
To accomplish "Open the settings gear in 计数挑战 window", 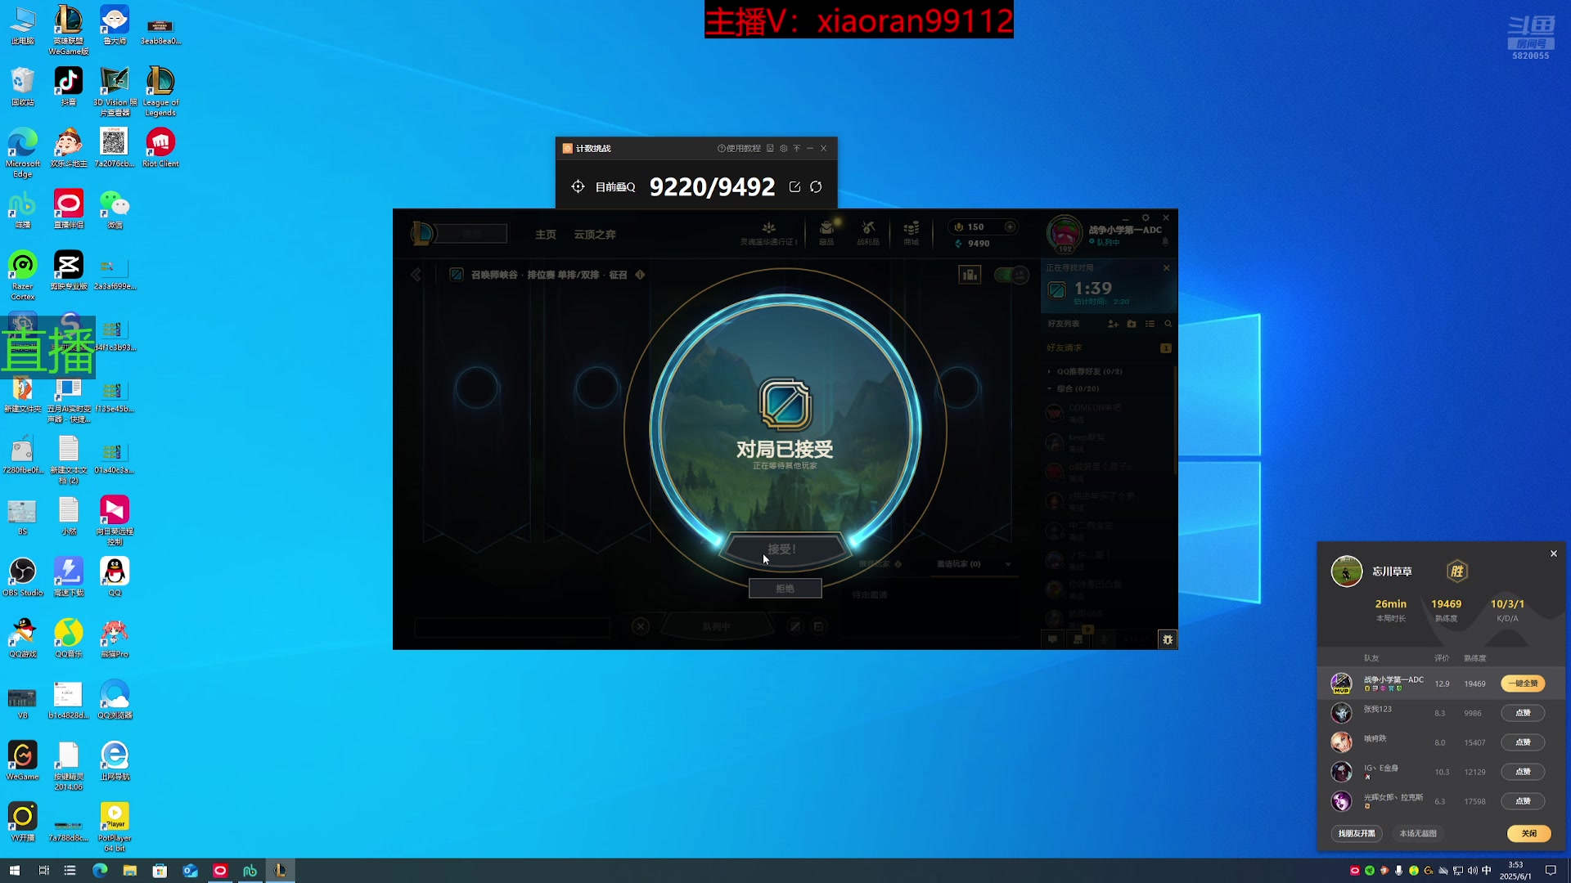I will (x=783, y=148).
